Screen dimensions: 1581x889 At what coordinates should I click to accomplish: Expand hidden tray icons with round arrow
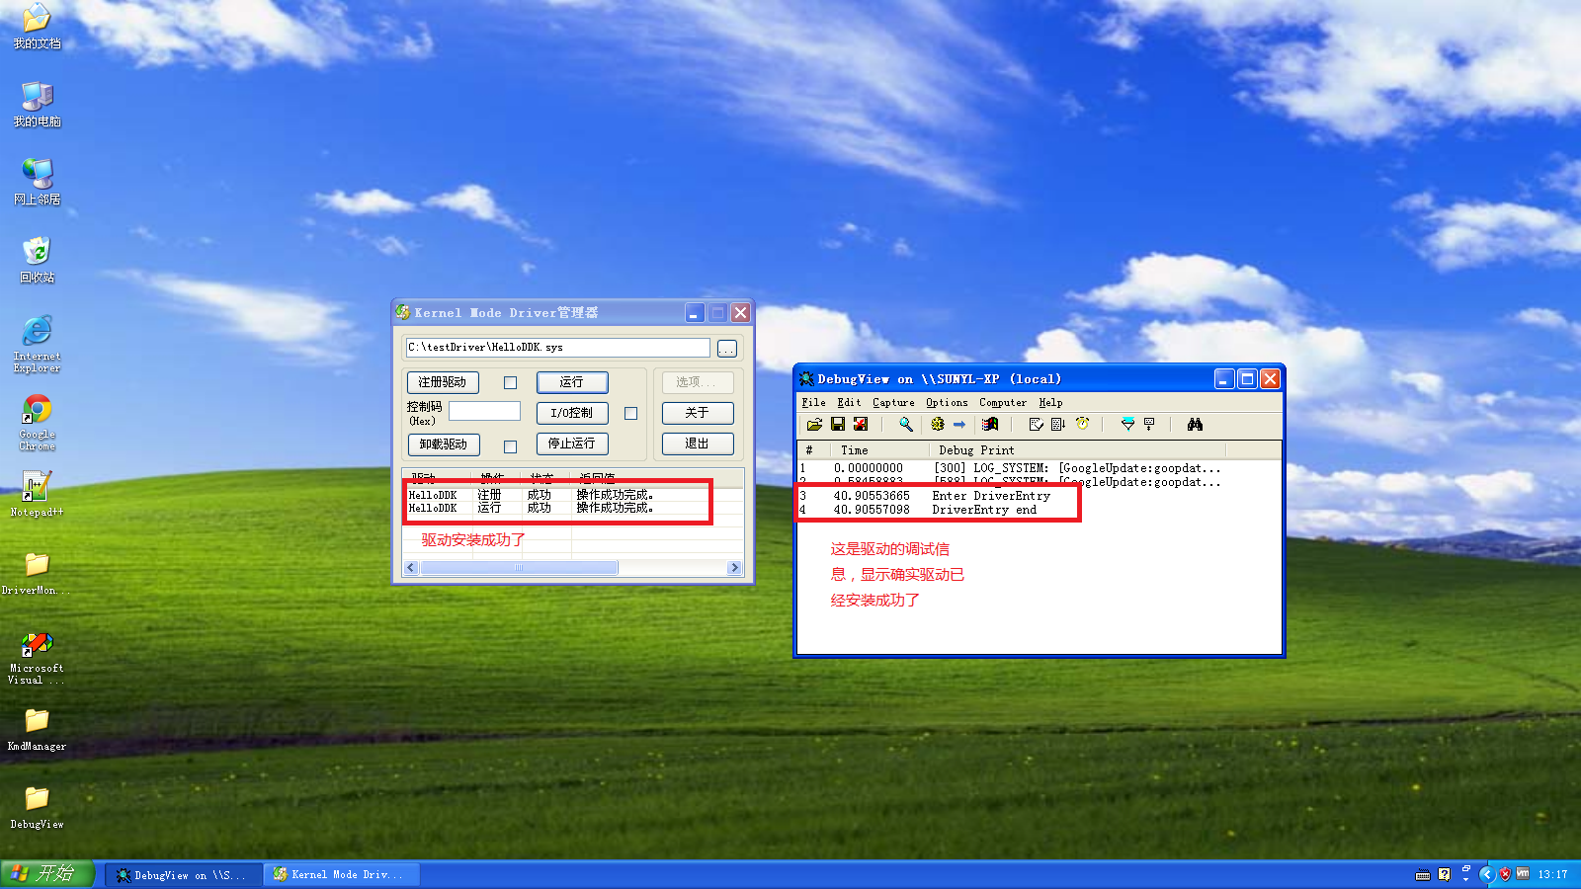[x=1486, y=874]
